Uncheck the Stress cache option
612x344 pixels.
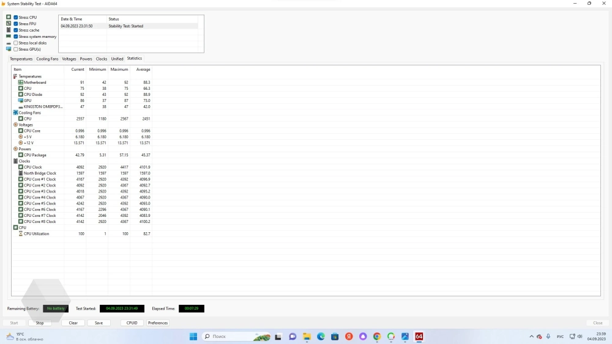tap(16, 30)
